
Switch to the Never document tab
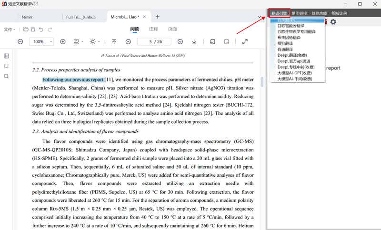click(27, 17)
